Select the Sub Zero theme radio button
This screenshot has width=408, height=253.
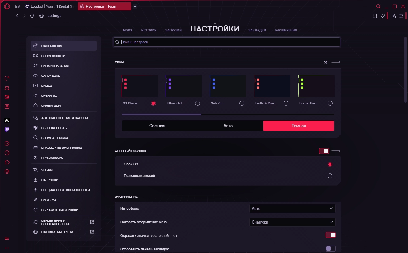[242, 103]
